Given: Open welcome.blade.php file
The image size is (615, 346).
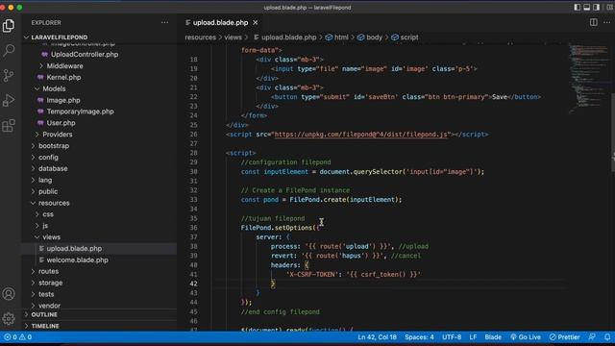Looking at the screenshot, I should click(77, 259).
